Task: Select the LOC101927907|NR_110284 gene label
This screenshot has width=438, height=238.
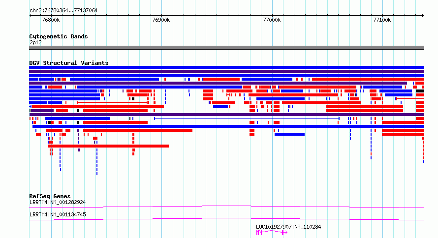Action: coord(288,227)
